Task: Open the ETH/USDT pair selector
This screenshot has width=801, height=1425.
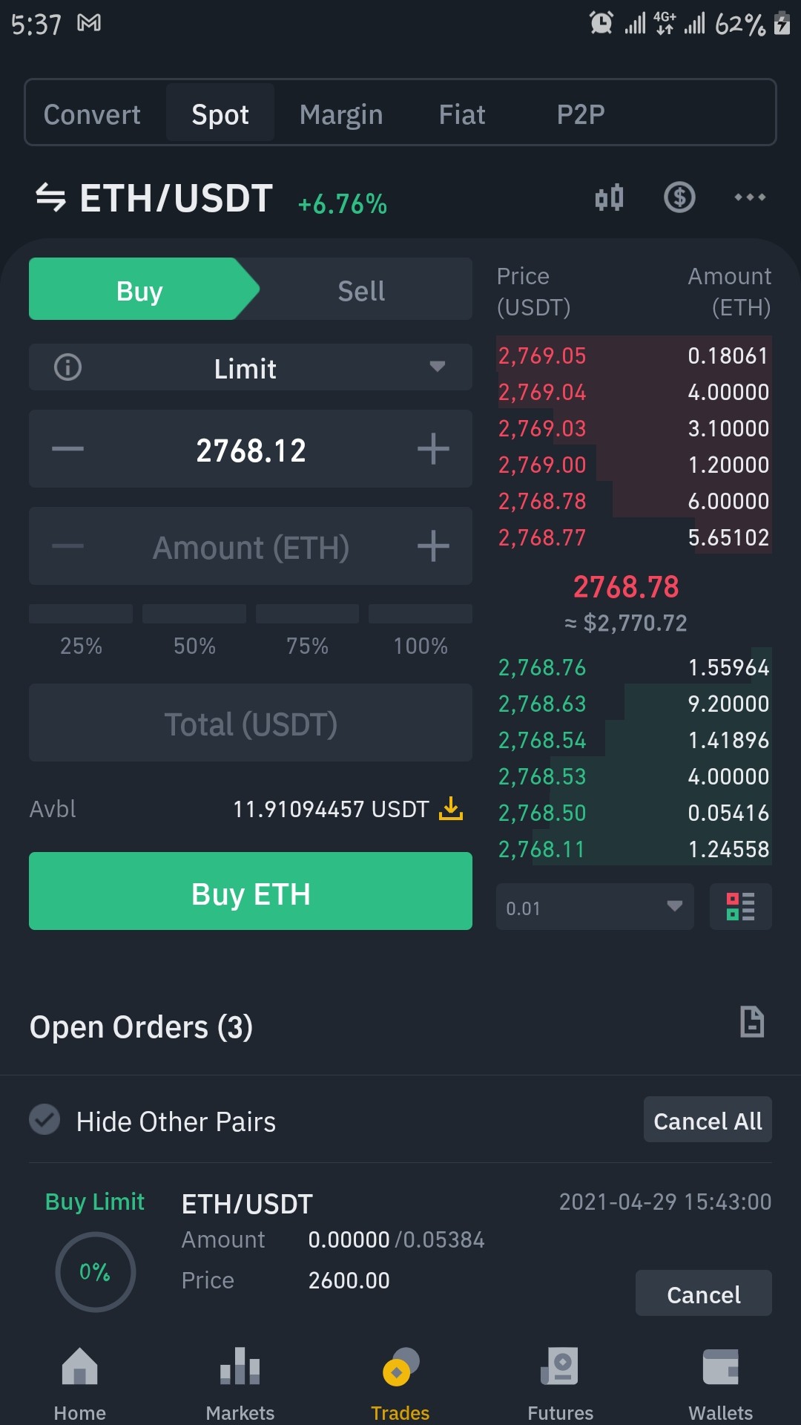Action: click(x=177, y=198)
